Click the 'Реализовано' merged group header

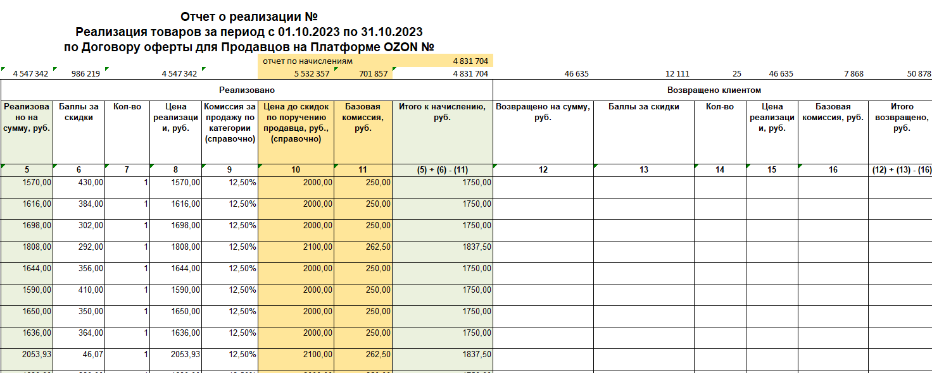pos(246,90)
